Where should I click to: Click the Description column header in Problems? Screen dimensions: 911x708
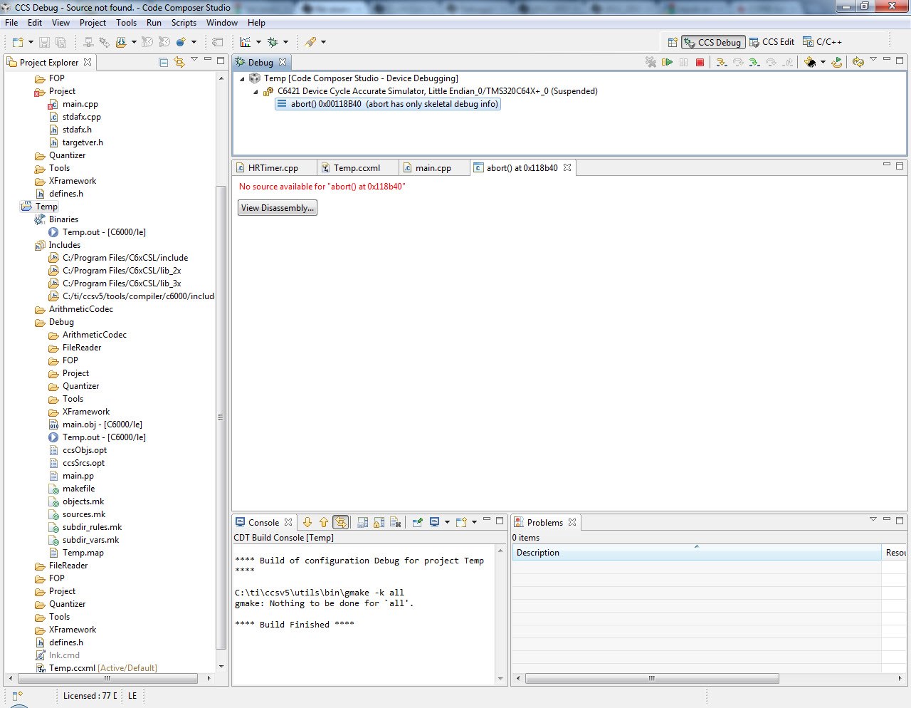pyautogui.click(x=696, y=553)
